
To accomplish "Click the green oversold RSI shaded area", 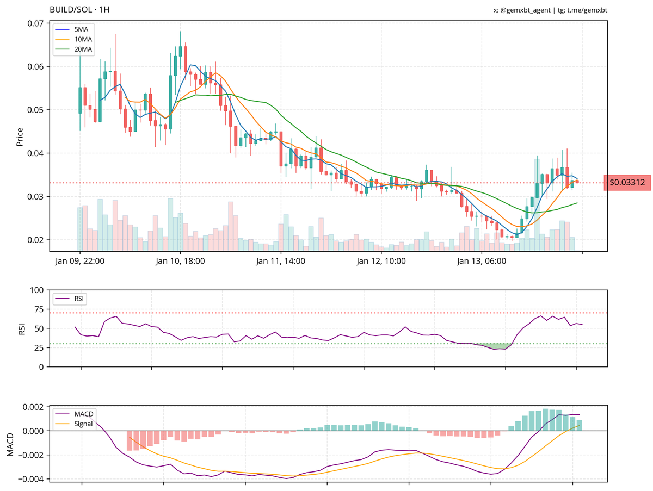I will point(495,346).
